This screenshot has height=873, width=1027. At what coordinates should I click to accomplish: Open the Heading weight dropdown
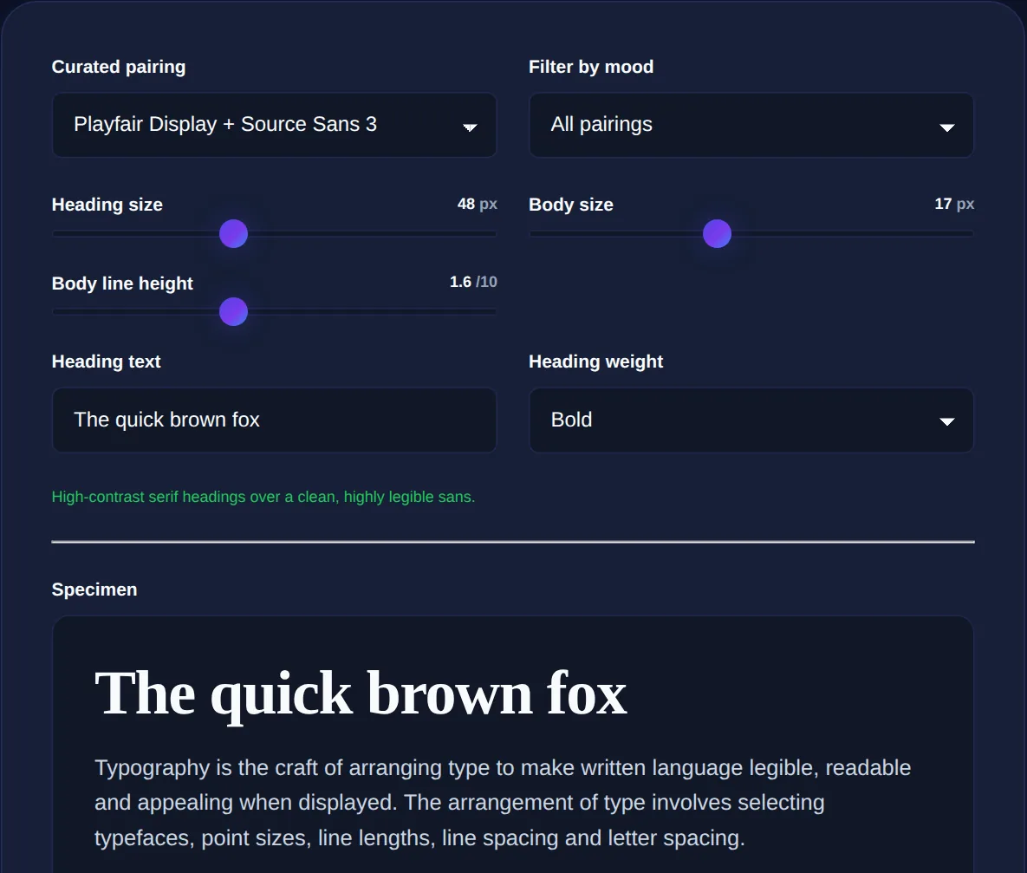tap(751, 420)
